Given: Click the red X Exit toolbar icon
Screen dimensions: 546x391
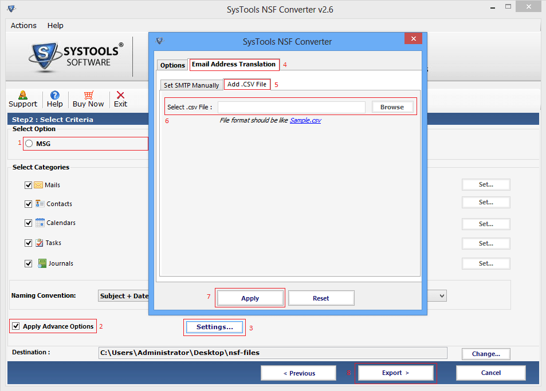Looking at the screenshot, I should [120, 95].
